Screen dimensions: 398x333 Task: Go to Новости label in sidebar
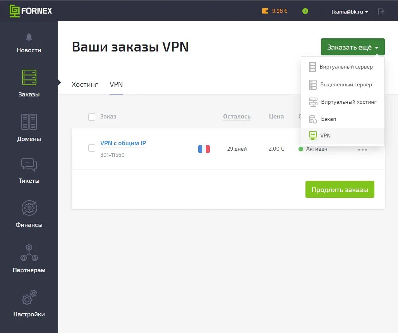pos(29,50)
